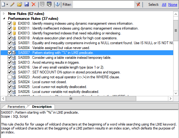Select the Description tab
The image size is (179, 138).
tap(42, 107)
